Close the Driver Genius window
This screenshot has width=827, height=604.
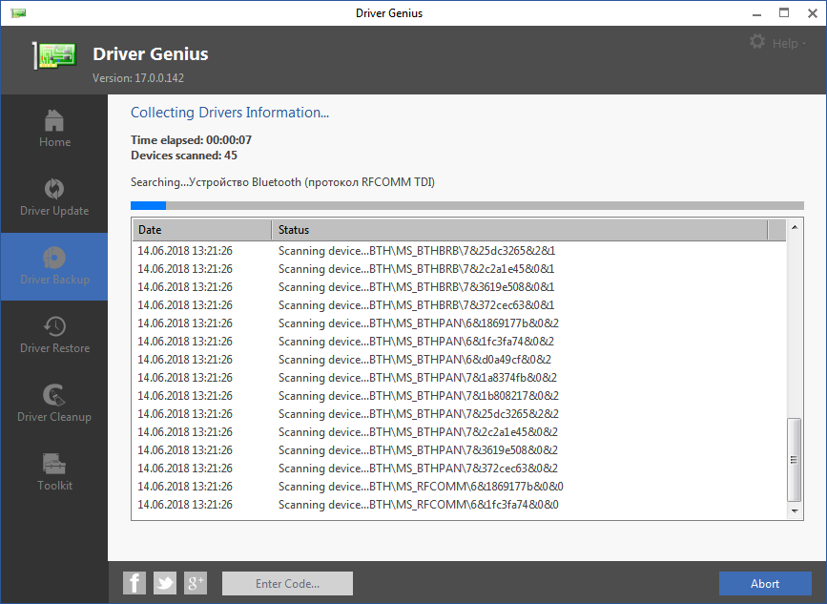tap(813, 13)
